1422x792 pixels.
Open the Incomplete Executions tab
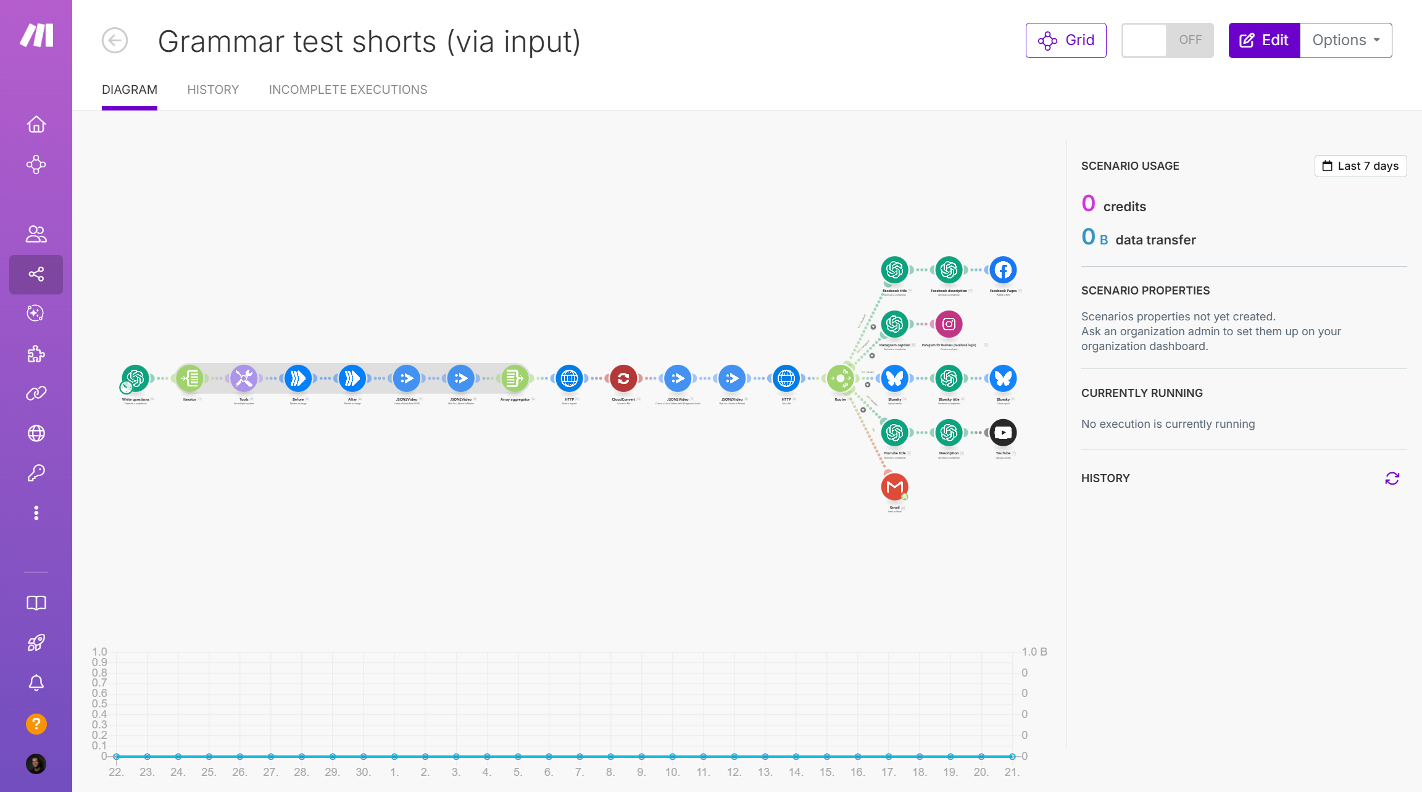pos(348,90)
